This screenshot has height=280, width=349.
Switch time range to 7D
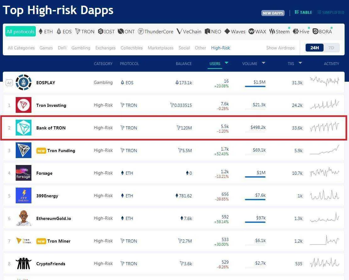coord(331,48)
